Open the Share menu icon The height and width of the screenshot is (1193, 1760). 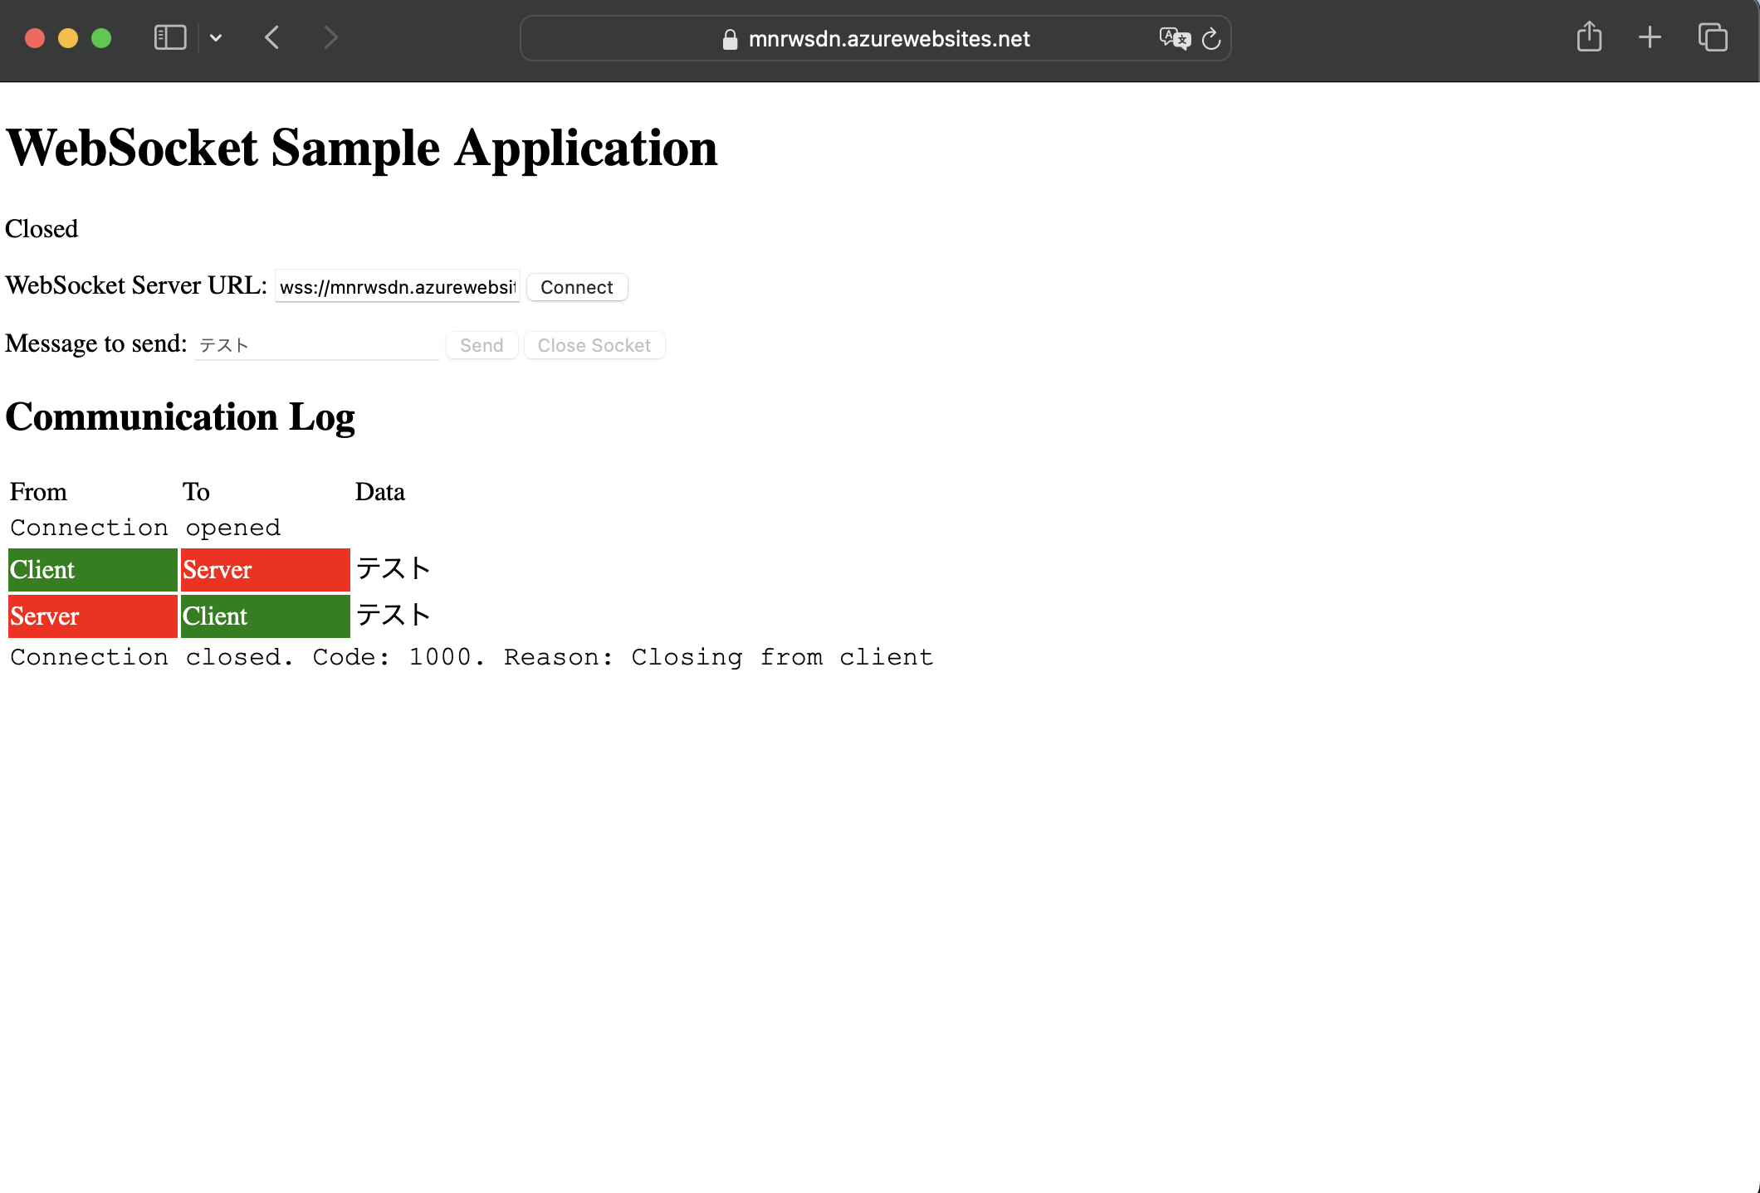click(x=1589, y=37)
